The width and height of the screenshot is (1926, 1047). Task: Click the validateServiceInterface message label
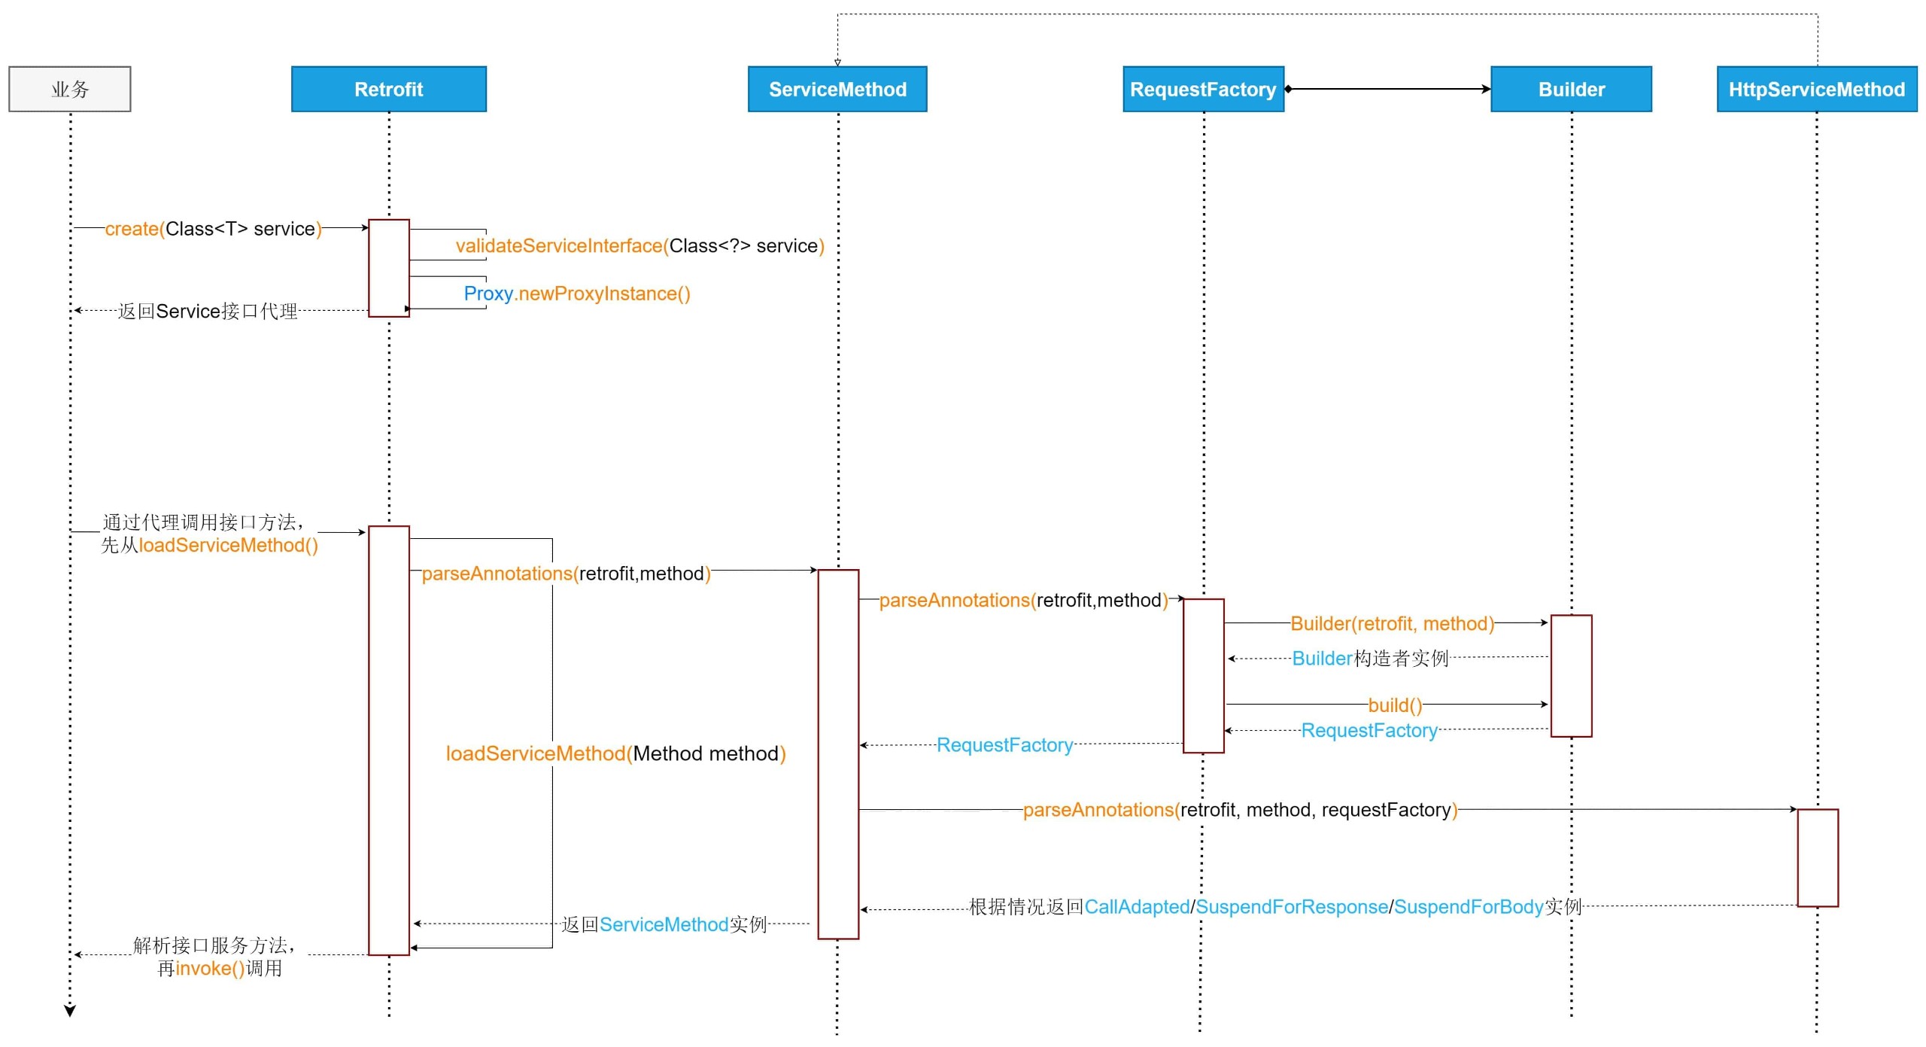[639, 245]
